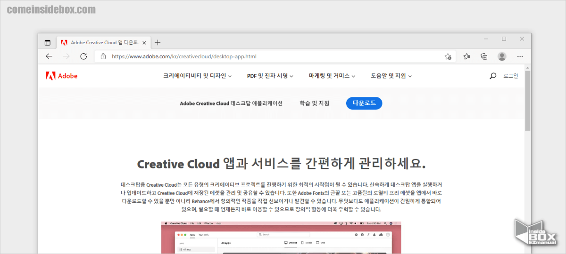
Task: Open a new browser tab
Action: (x=158, y=42)
